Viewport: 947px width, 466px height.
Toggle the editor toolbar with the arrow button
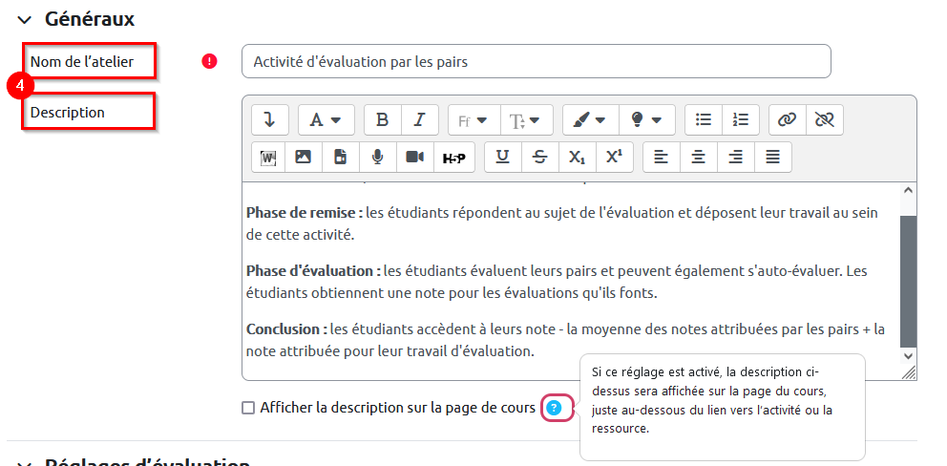click(x=269, y=120)
